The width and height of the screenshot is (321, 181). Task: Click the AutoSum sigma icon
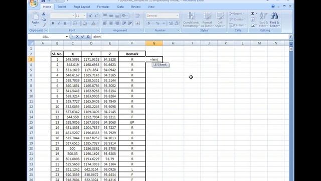click(x=253, y=14)
